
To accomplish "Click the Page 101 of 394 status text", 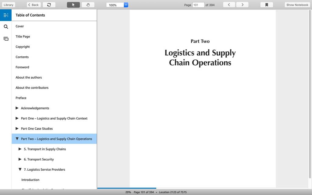I will [144, 192].
